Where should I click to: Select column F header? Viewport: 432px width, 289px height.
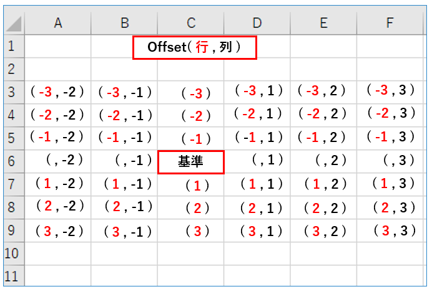(x=390, y=23)
